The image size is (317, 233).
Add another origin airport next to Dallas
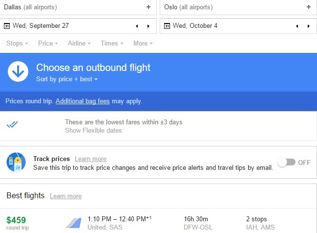tap(148, 7)
